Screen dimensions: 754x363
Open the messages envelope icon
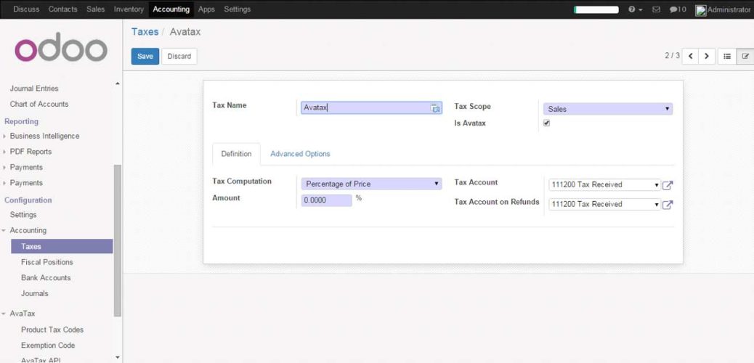(656, 9)
